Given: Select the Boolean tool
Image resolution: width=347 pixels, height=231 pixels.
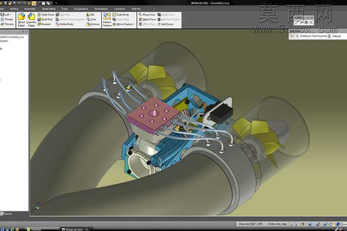Looking at the screenshot, I should point(44,24).
